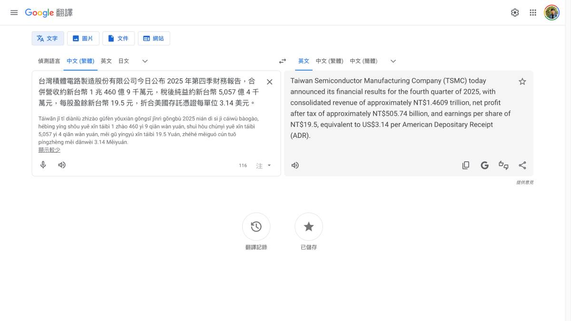Viewport: 571px width, 321px height.
Task: Open settings gear in header
Action: pos(515,13)
